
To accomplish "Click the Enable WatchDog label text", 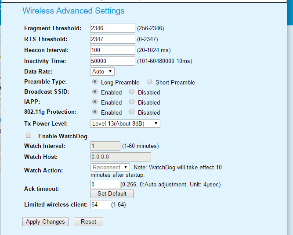I will click(63, 136).
